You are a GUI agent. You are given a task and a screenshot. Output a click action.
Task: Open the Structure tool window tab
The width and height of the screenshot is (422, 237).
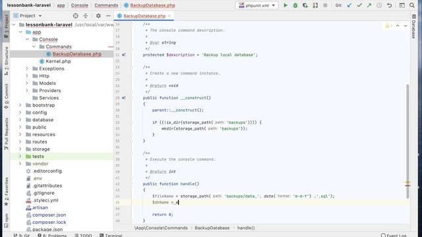[x=6, y=61]
